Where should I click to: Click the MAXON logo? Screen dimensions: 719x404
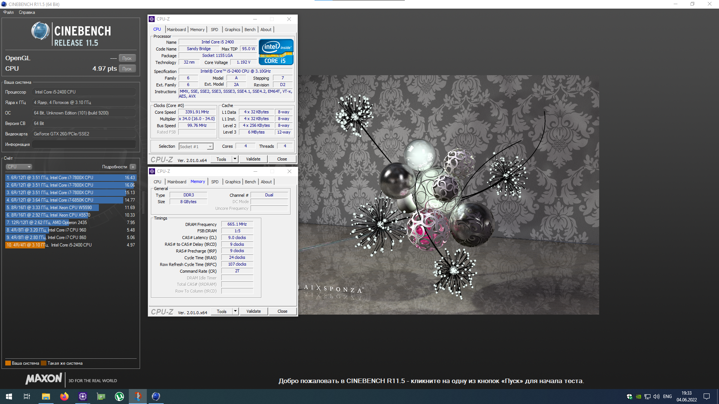click(x=44, y=379)
